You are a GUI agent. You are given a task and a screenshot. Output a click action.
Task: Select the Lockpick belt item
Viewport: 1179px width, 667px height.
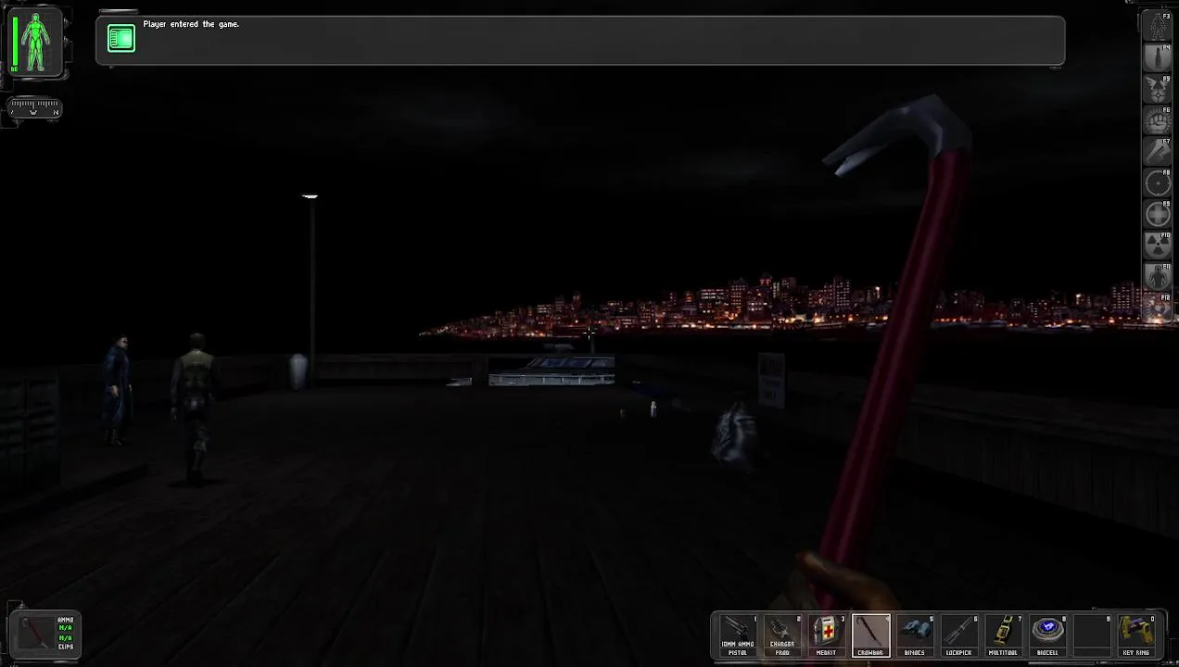tap(959, 636)
